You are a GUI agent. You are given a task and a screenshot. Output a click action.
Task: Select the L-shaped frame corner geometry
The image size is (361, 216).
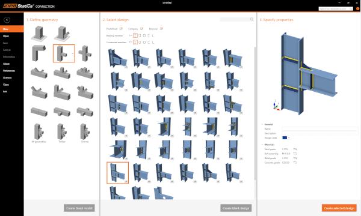tap(39, 53)
